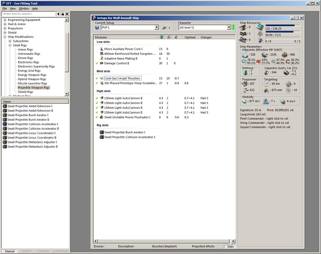Toggle Small Unstable Power Fluctuator I checkmark

tap(97, 117)
